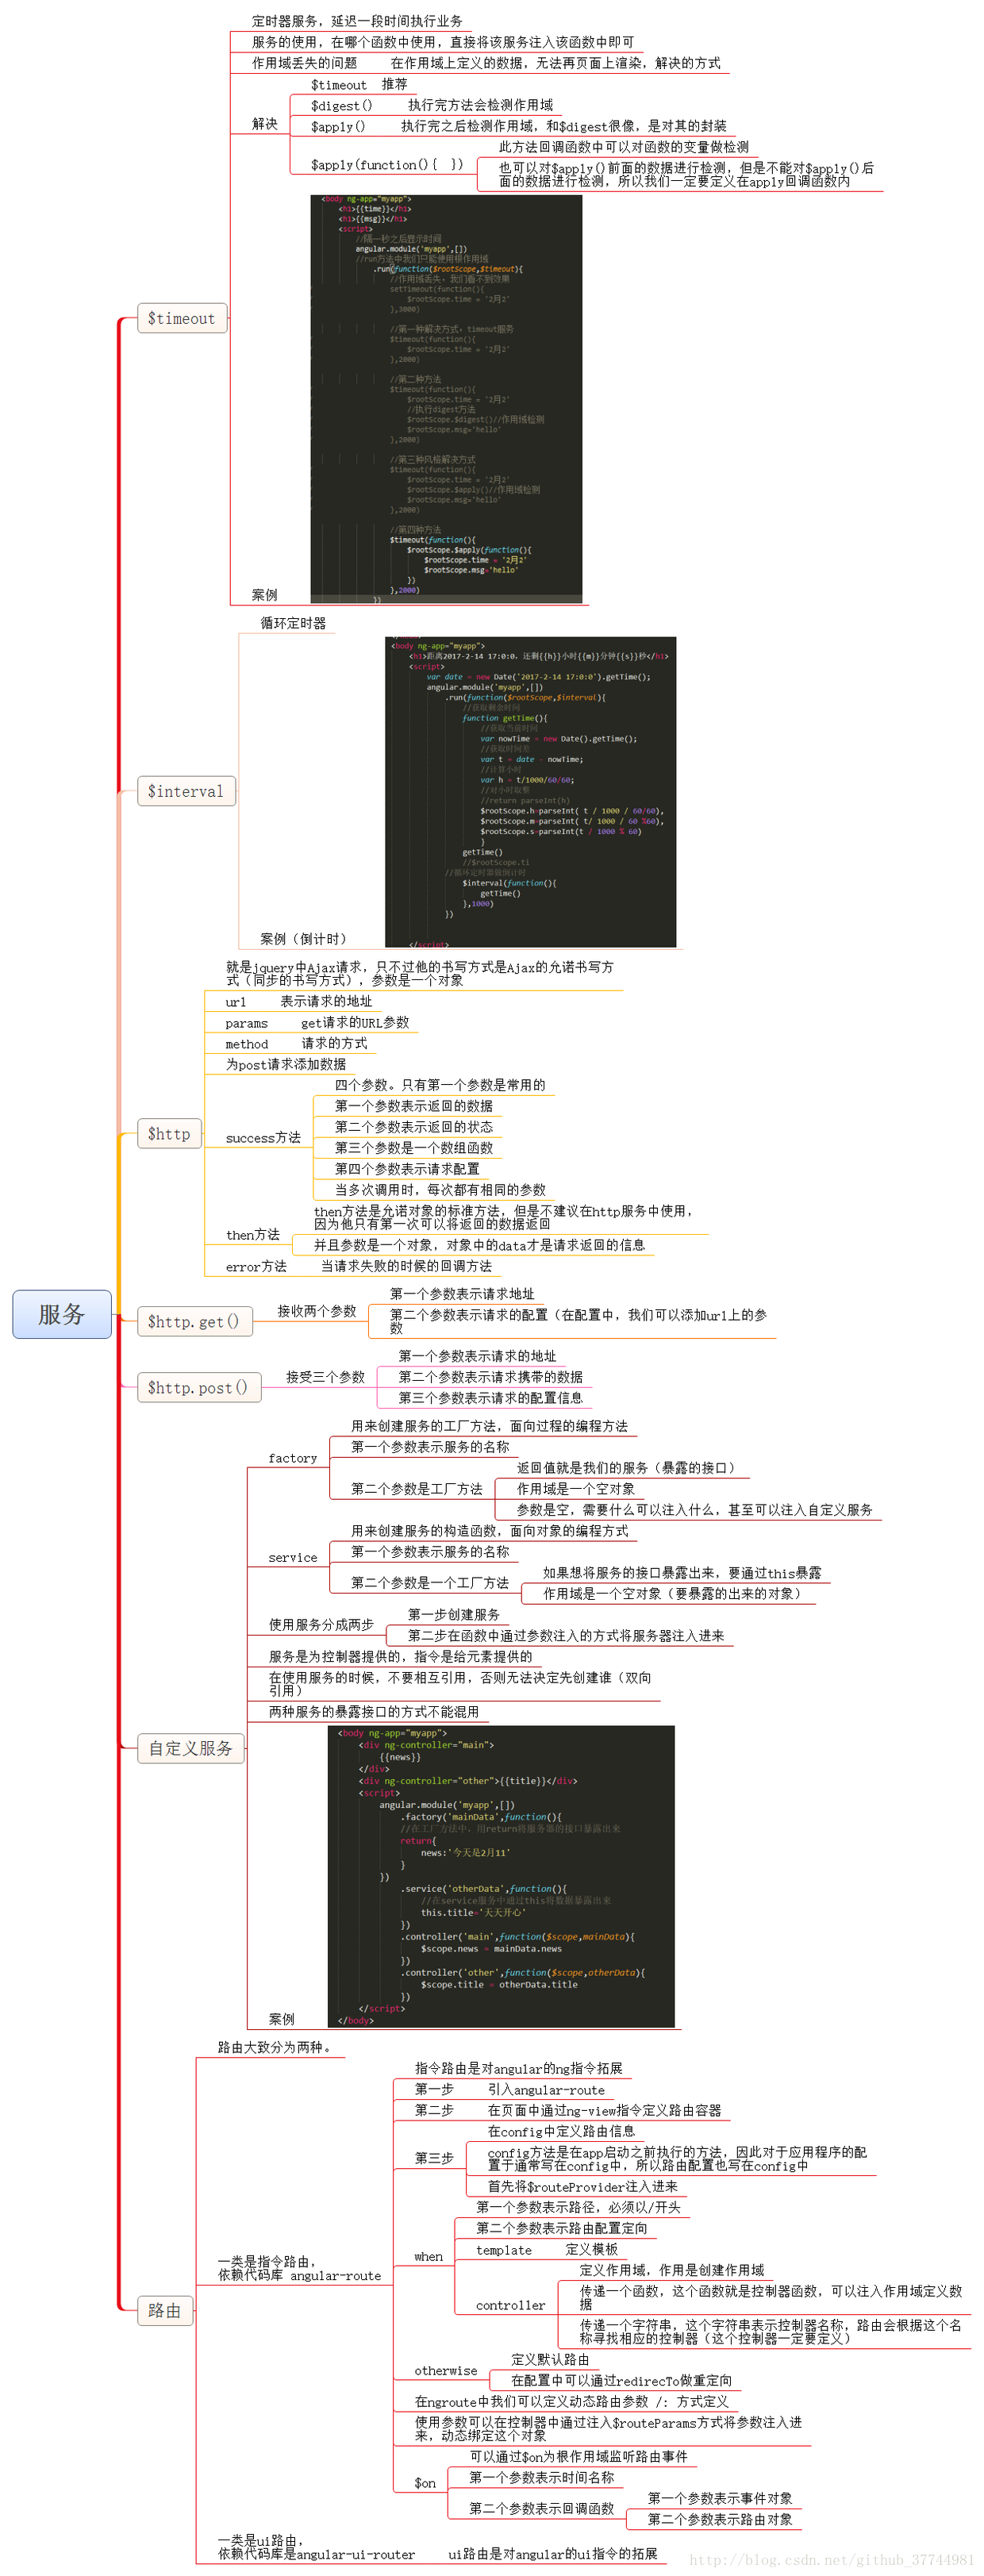
Task: Click the 一类是指令路由 angular-route subtopic
Action: [x=299, y=2268]
